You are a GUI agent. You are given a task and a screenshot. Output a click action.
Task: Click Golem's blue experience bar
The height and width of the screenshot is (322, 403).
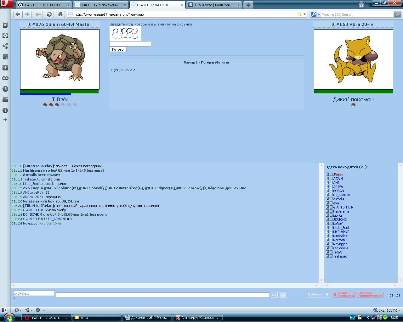(x=45, y=94)
